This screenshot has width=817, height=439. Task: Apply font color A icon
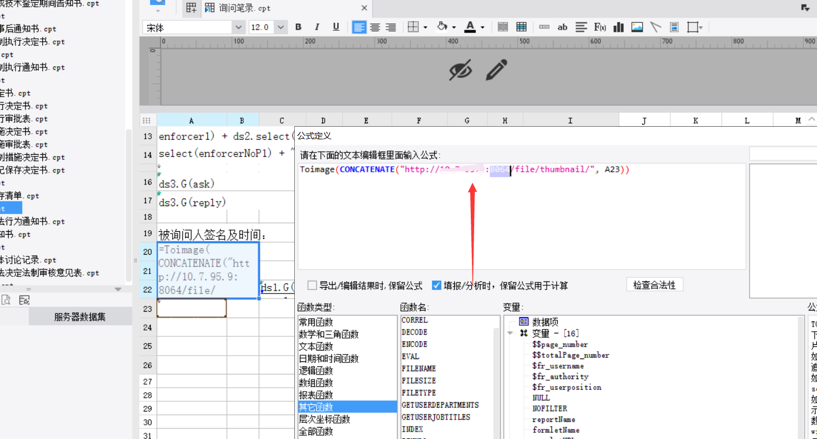(470, 27)
